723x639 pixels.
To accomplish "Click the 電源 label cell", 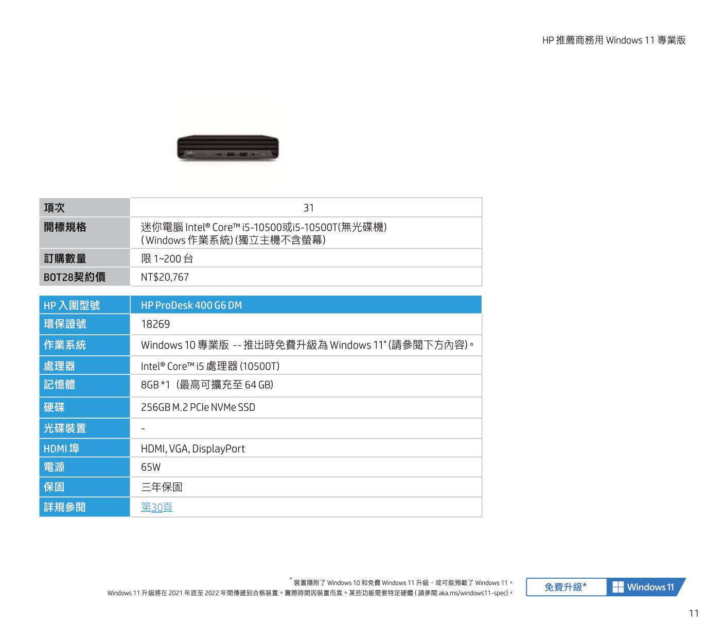I will pos(85,467).
